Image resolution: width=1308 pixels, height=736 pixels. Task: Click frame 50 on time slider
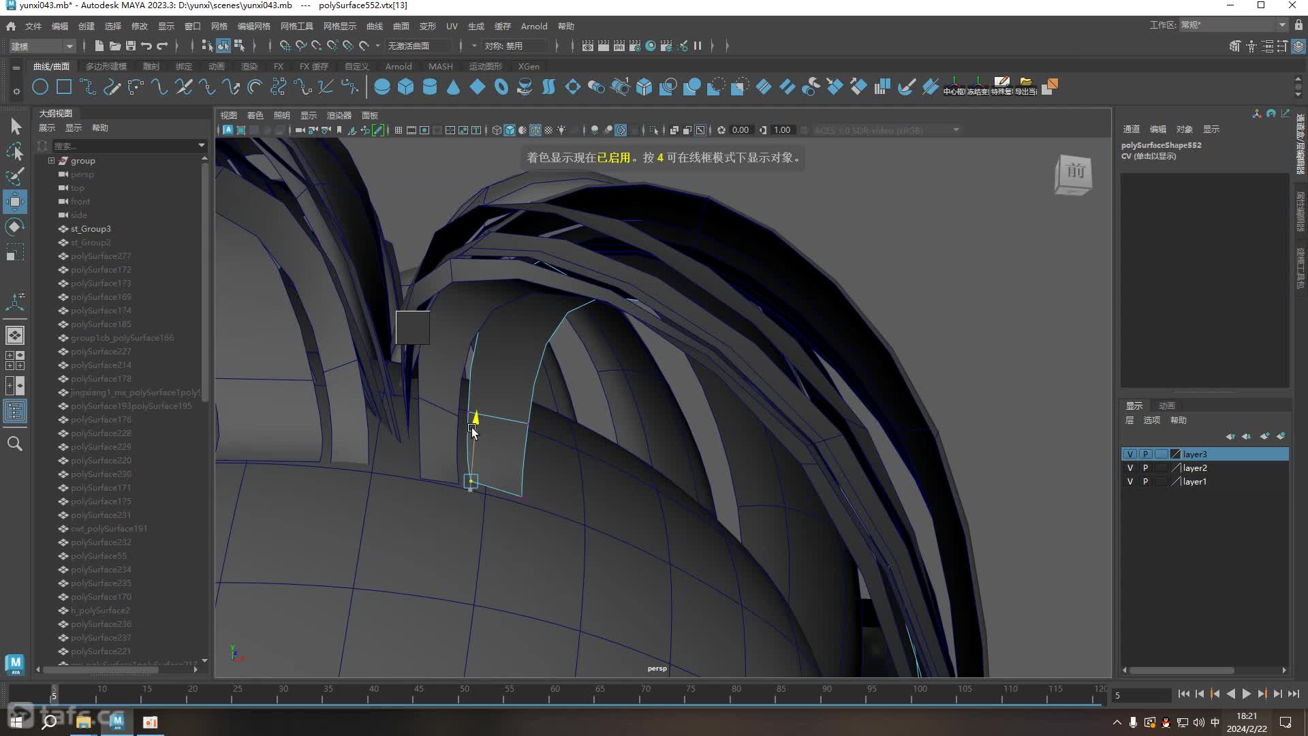pyautogui.click(x=464, y=694)
